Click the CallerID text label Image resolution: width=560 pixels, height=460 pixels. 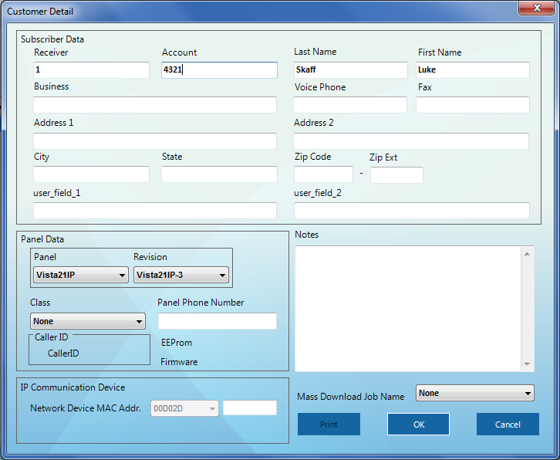coord(63,353)
